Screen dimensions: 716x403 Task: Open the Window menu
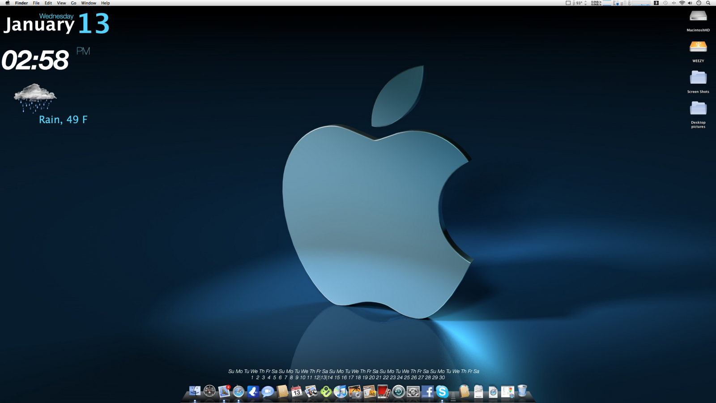[89, 3]
